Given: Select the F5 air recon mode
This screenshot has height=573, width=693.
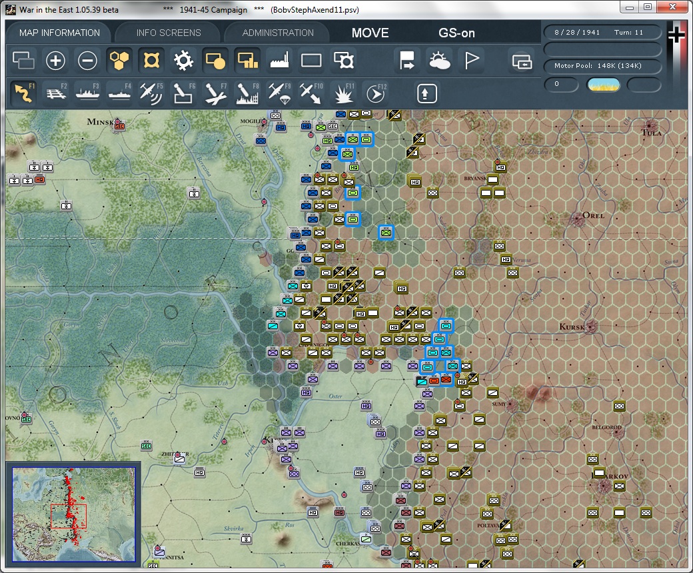Looking at the screenshot, I should (151, 93).
